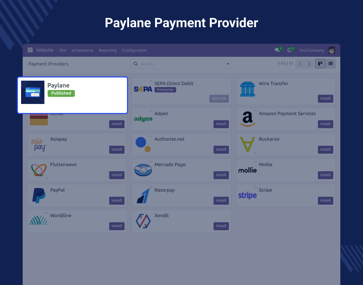The width and height of the screenshot is (363, 285).
Task: Click the Authorize.net title
Action: [x=170, y=139]
